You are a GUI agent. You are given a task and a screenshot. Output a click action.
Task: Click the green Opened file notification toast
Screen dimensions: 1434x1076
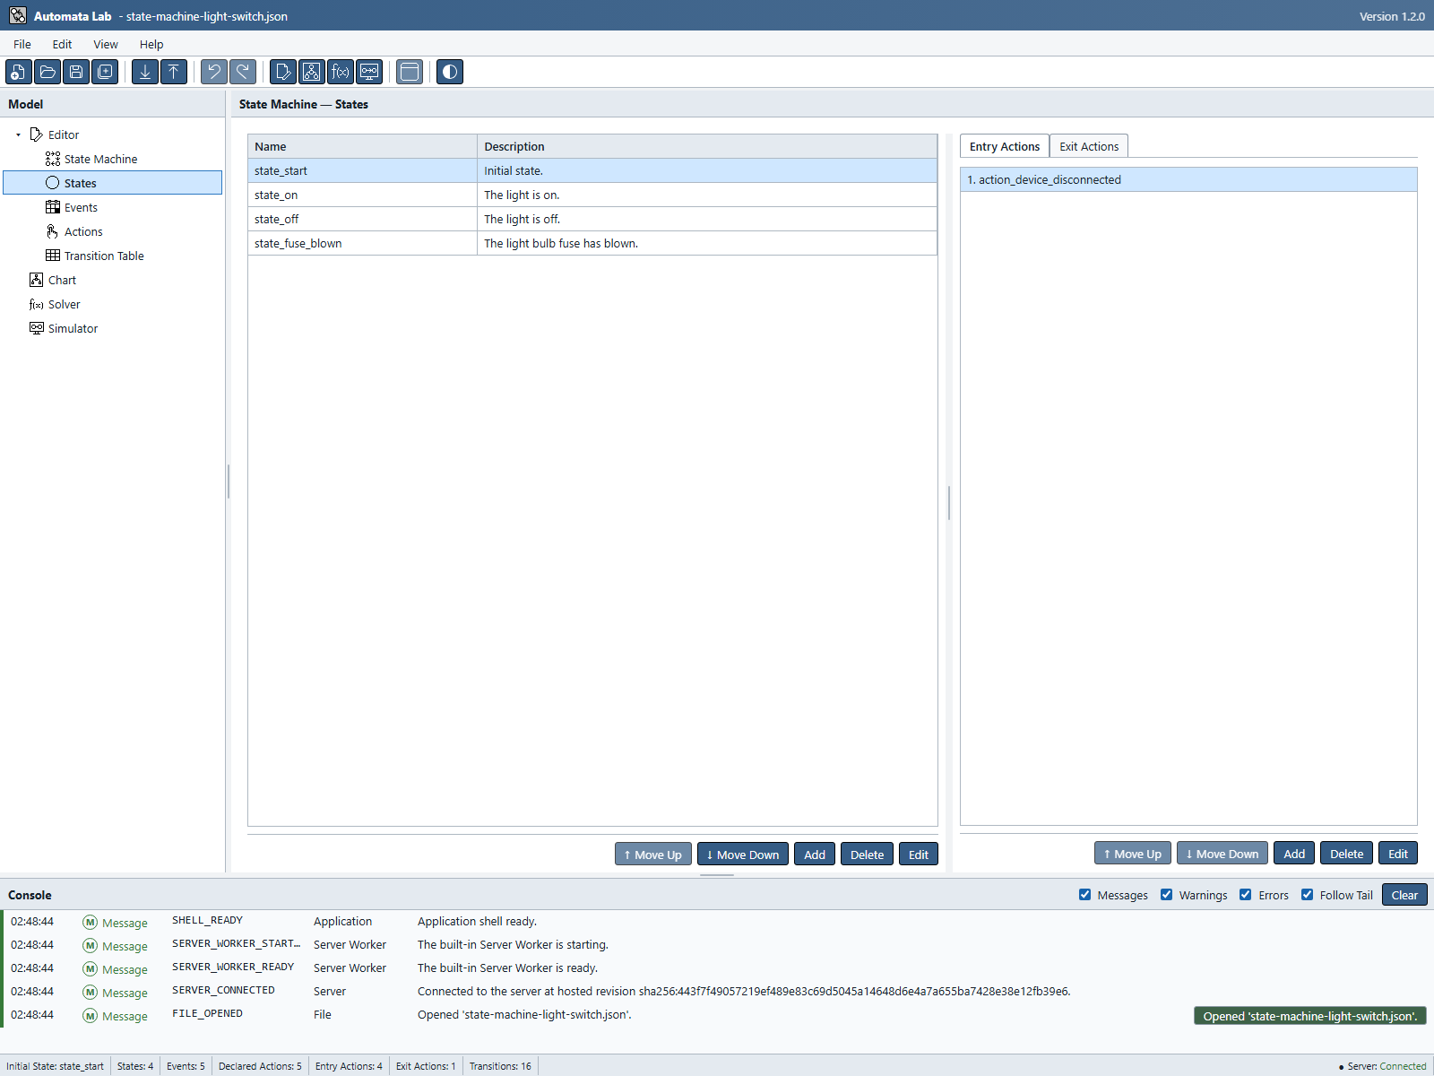click(1309, 1016)
